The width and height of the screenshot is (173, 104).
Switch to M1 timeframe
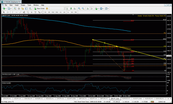[45, 12]
